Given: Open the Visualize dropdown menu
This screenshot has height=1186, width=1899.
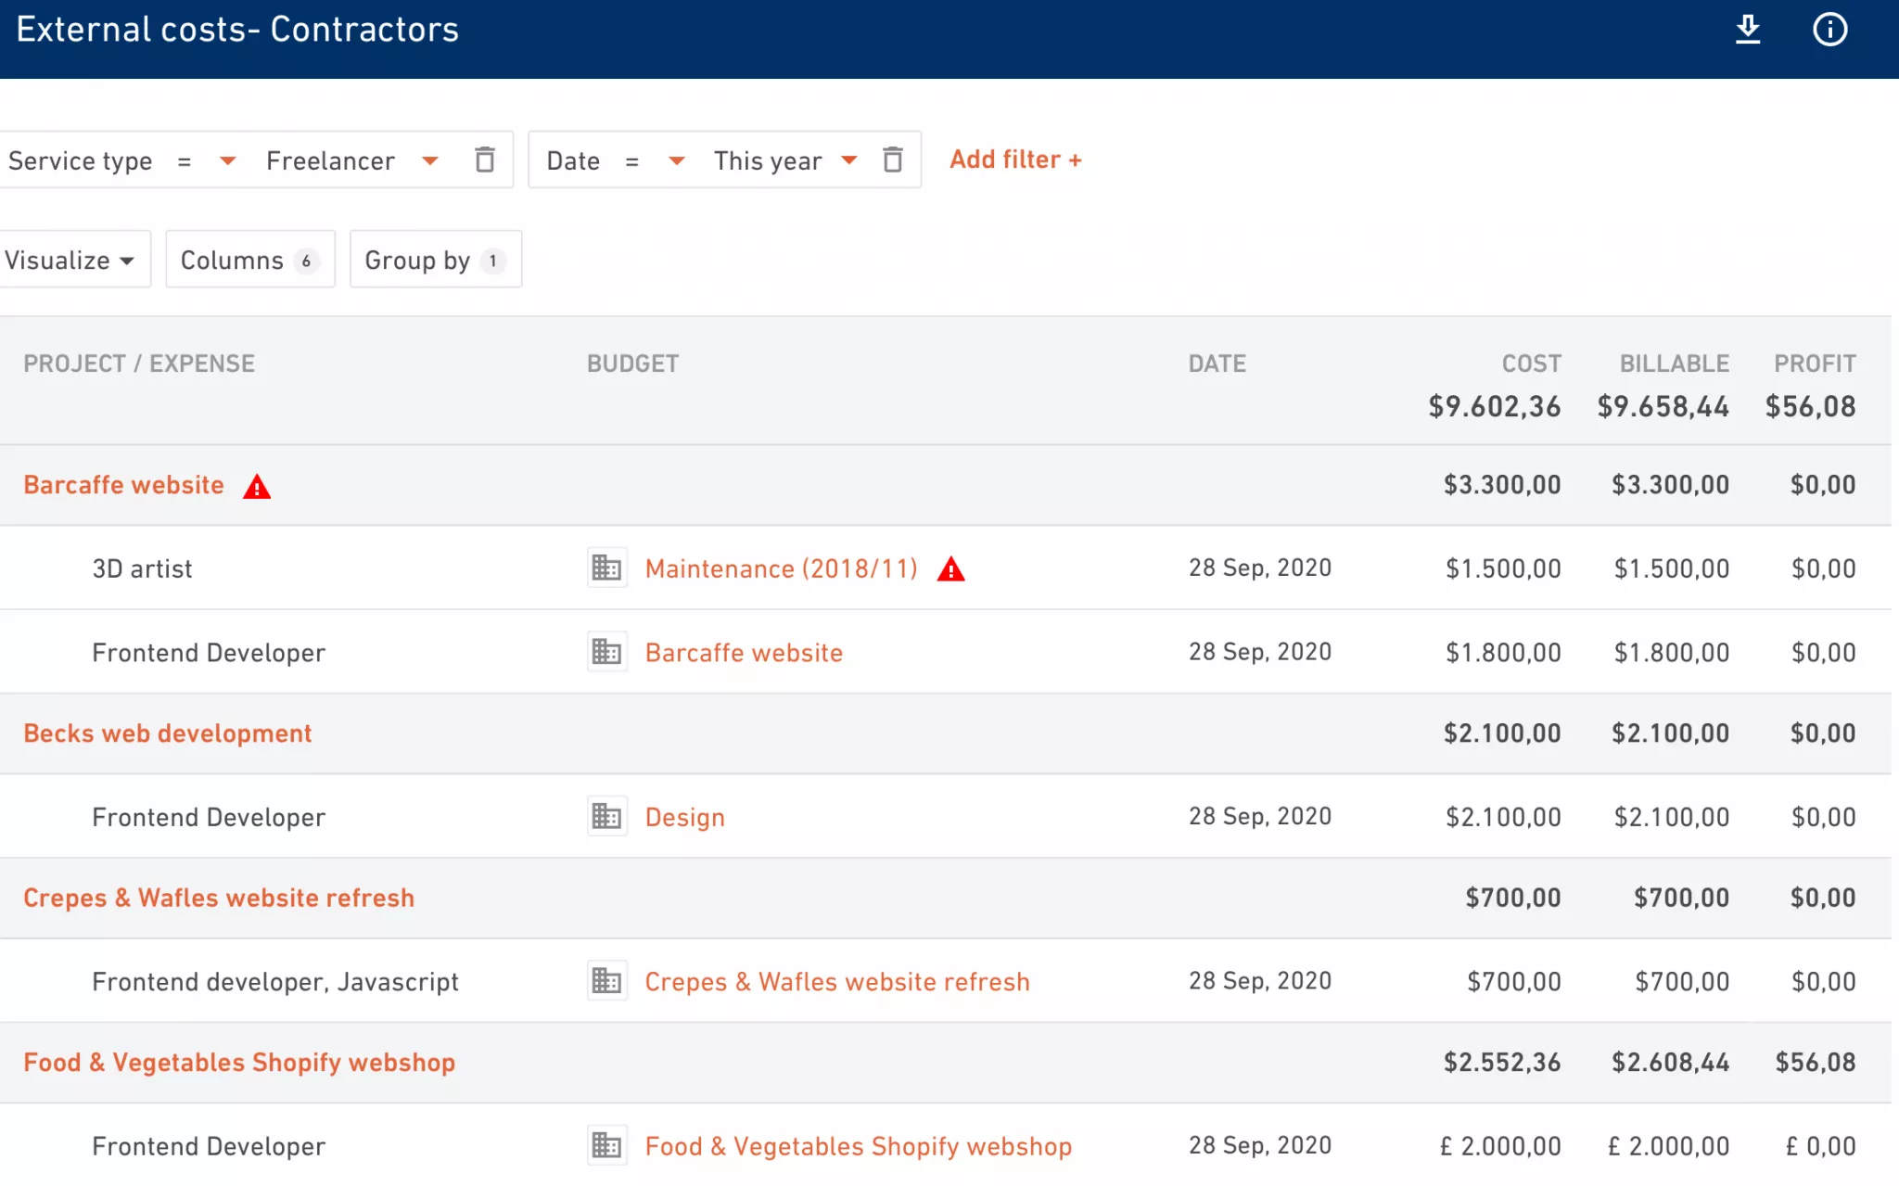Looking at the screenshot, I should tap(71, 260).
